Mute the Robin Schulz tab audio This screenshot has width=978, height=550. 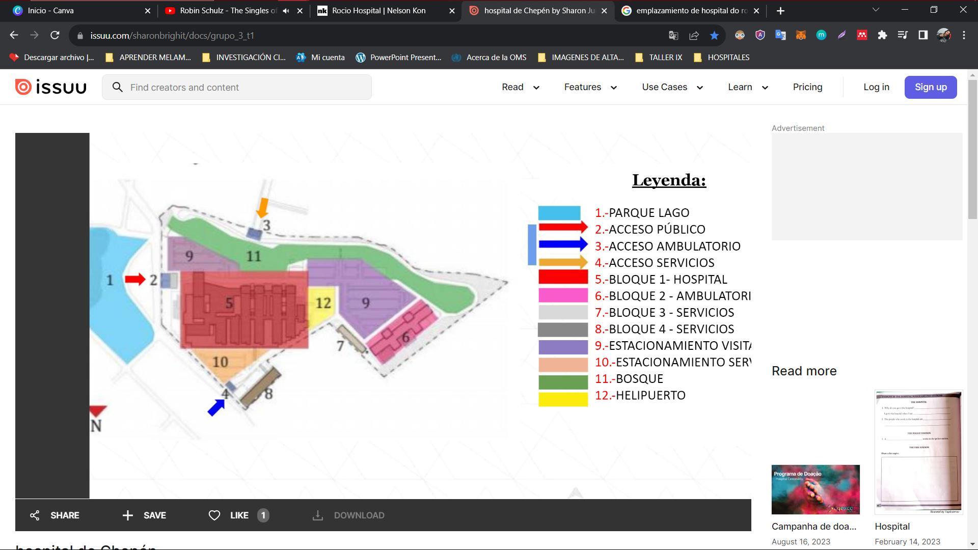coord(286,10)
